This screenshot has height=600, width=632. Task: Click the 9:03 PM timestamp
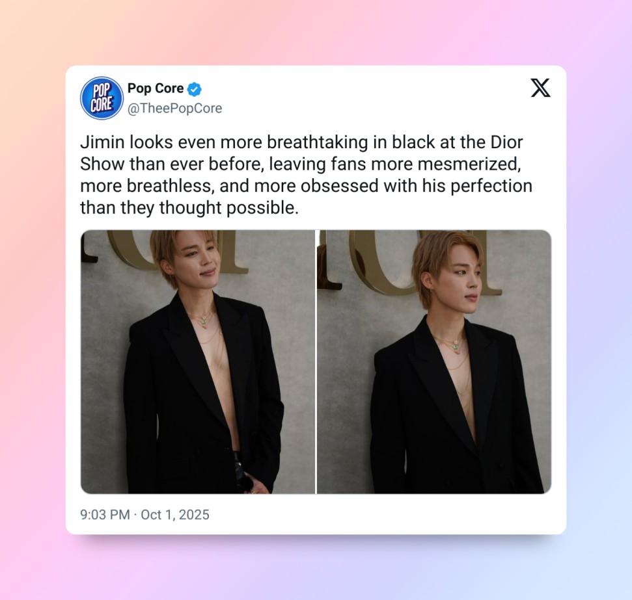tap(105, 515)
